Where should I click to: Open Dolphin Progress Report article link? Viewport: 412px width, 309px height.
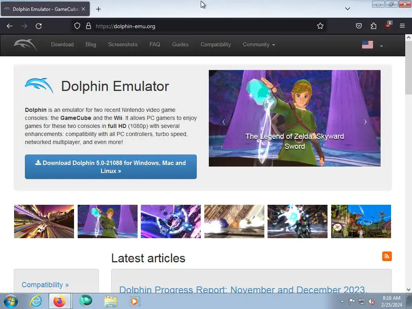click(x=243, y=289)
